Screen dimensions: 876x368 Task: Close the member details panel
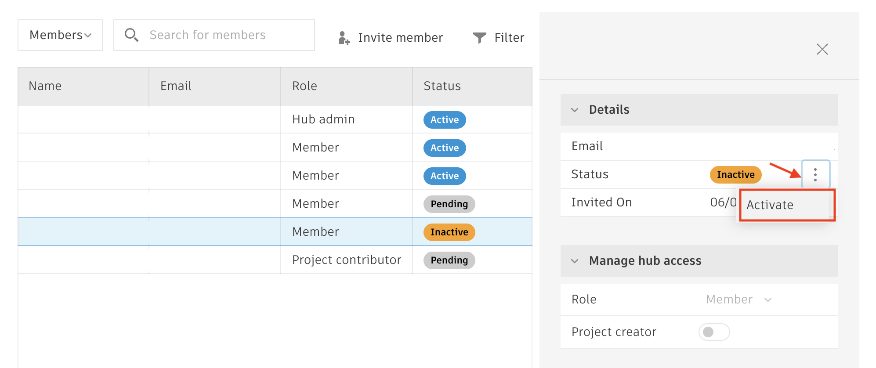822,49
